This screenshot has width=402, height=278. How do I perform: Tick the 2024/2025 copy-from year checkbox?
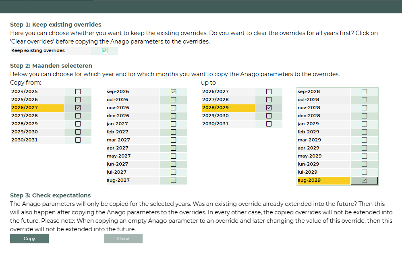tap(78, 91)
